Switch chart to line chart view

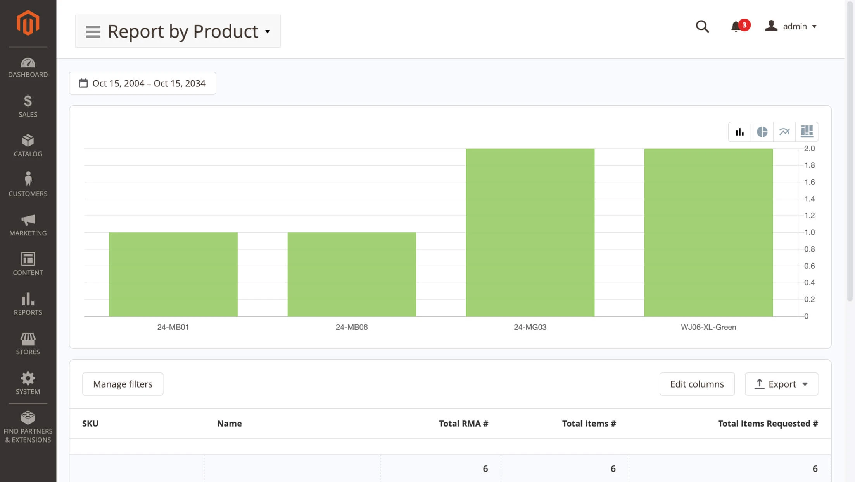(784, 132)
